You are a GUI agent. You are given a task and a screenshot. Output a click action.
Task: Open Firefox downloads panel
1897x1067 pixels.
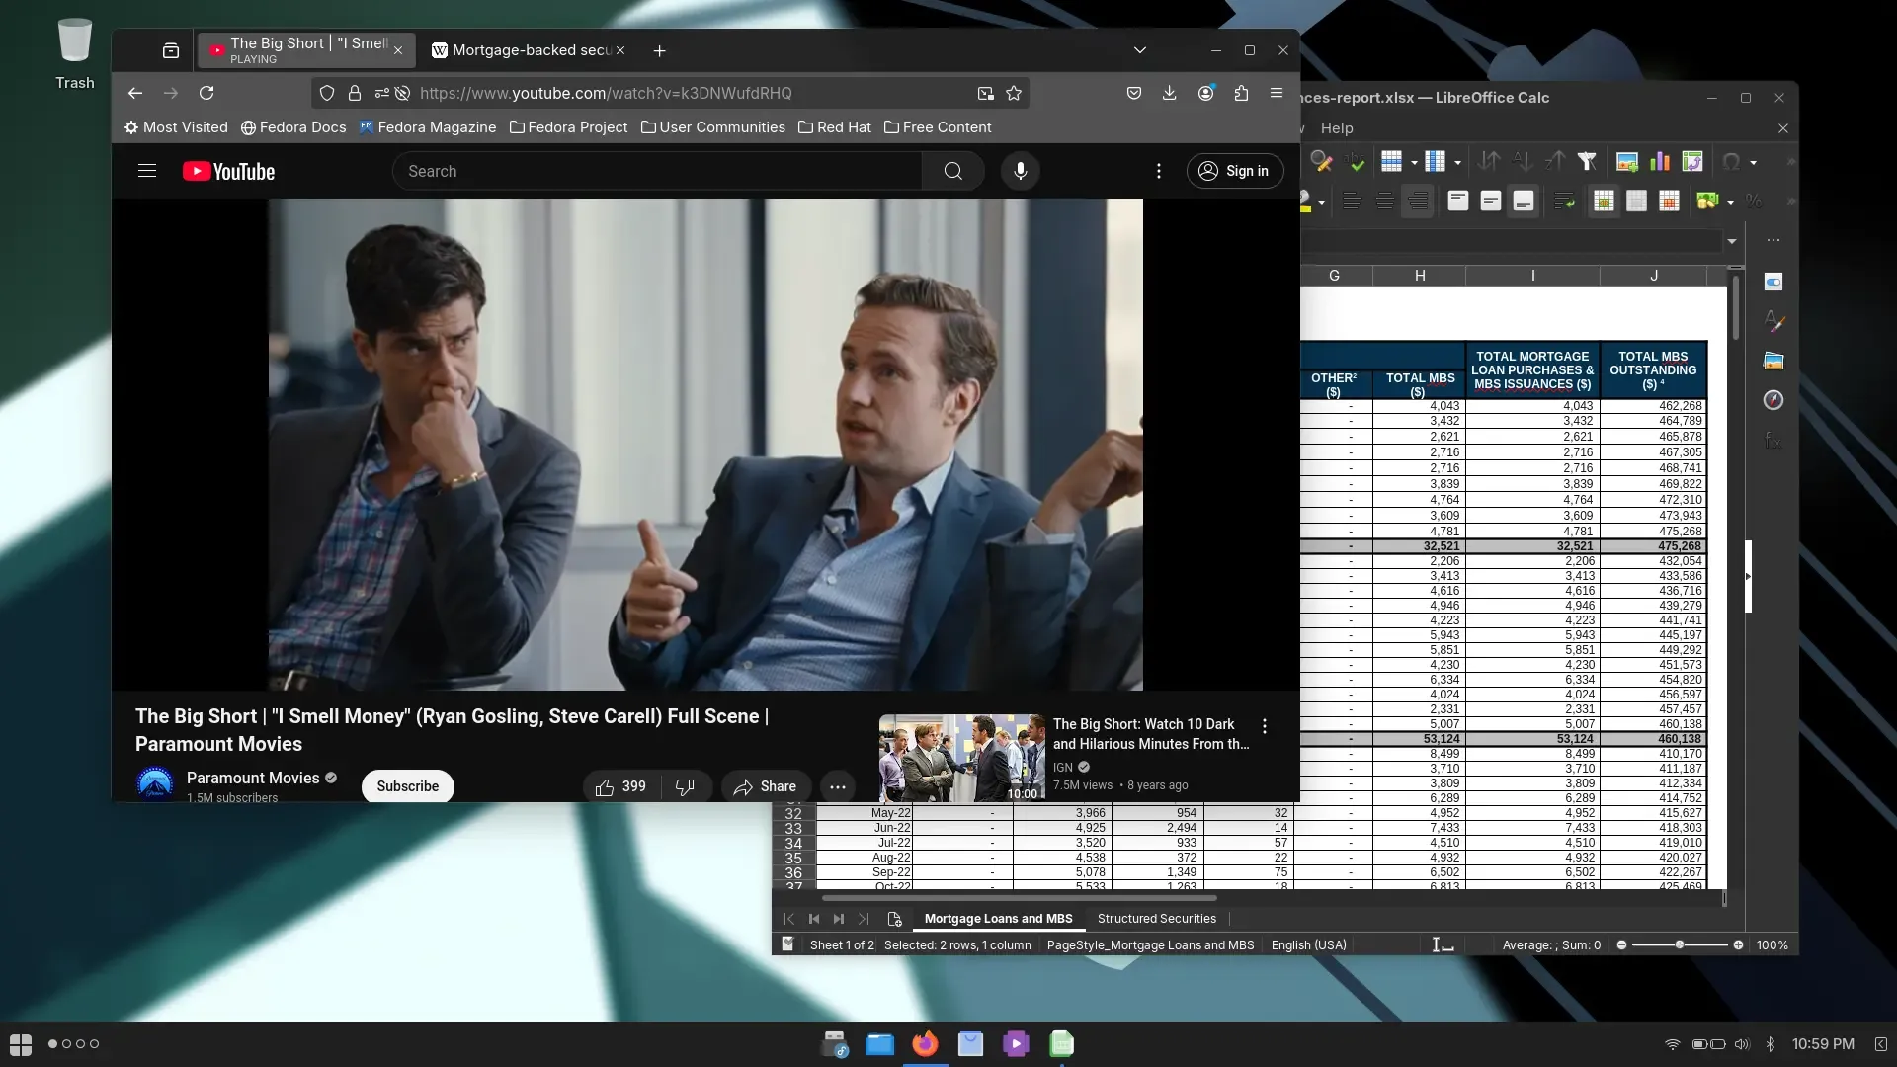click(1169, 93)
